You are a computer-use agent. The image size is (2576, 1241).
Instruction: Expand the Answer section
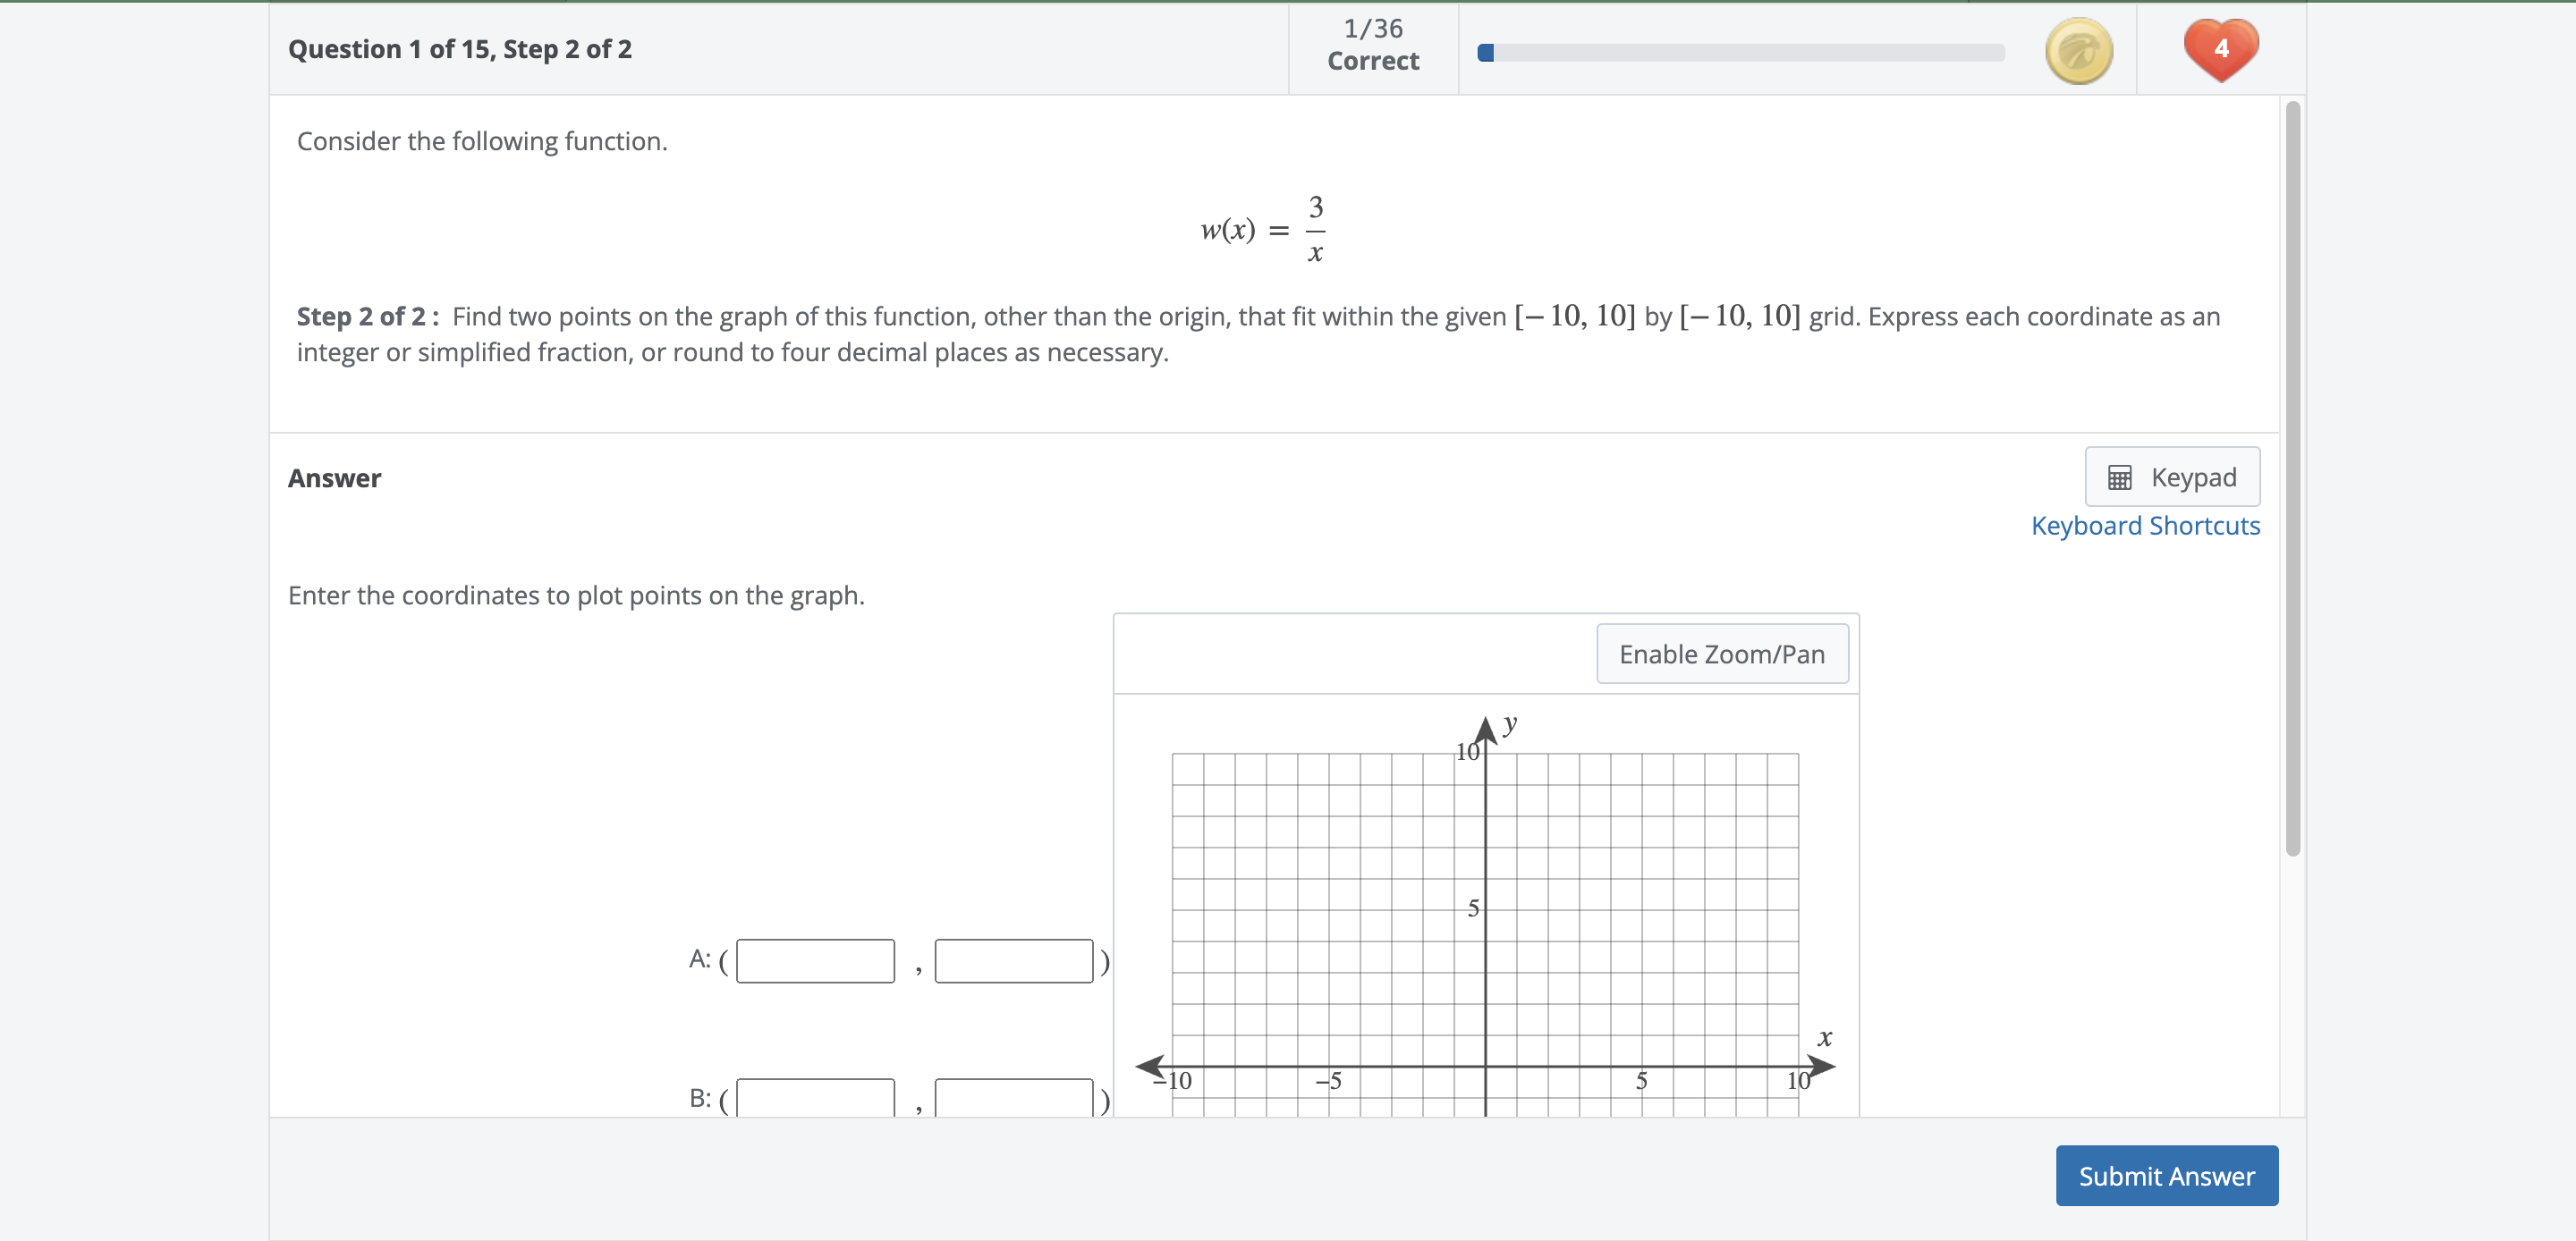tap(335, 478)
